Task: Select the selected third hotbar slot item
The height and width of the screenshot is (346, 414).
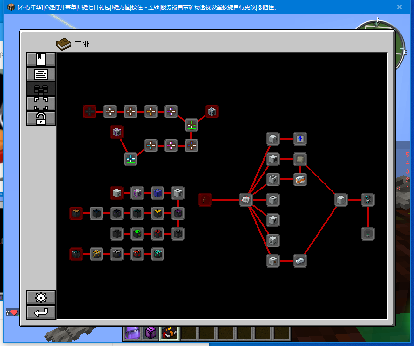Action: pyautogui.click(x=169, y=333)
